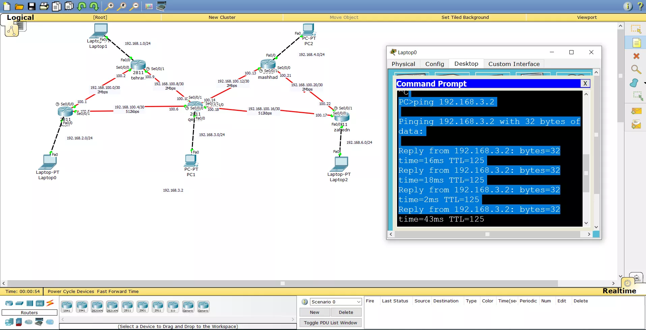The width and height of the screenshot is (646, 330).
Task: Select the Routers device category icon
Action: point(9,303)
